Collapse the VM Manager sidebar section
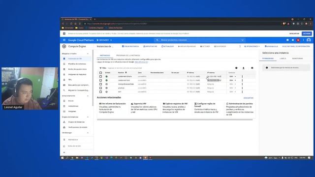Screen dimensions: 315x177 [88, 133]
